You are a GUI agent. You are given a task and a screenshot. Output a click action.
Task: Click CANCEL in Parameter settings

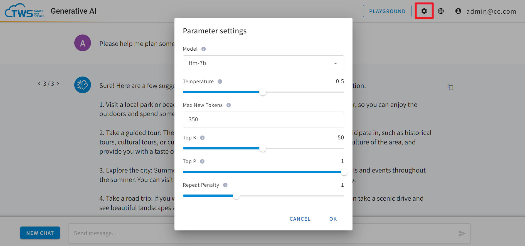tap(300, 219)
